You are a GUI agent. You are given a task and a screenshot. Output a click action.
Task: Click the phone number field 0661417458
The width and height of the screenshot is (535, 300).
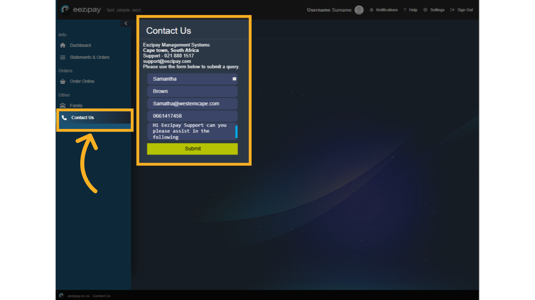pyautogui.click(x=192, y=116)
